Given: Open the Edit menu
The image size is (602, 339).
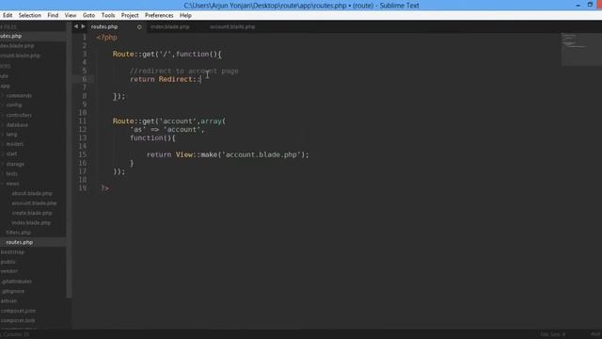Looking at the screenshot, I should click(8, 15).
